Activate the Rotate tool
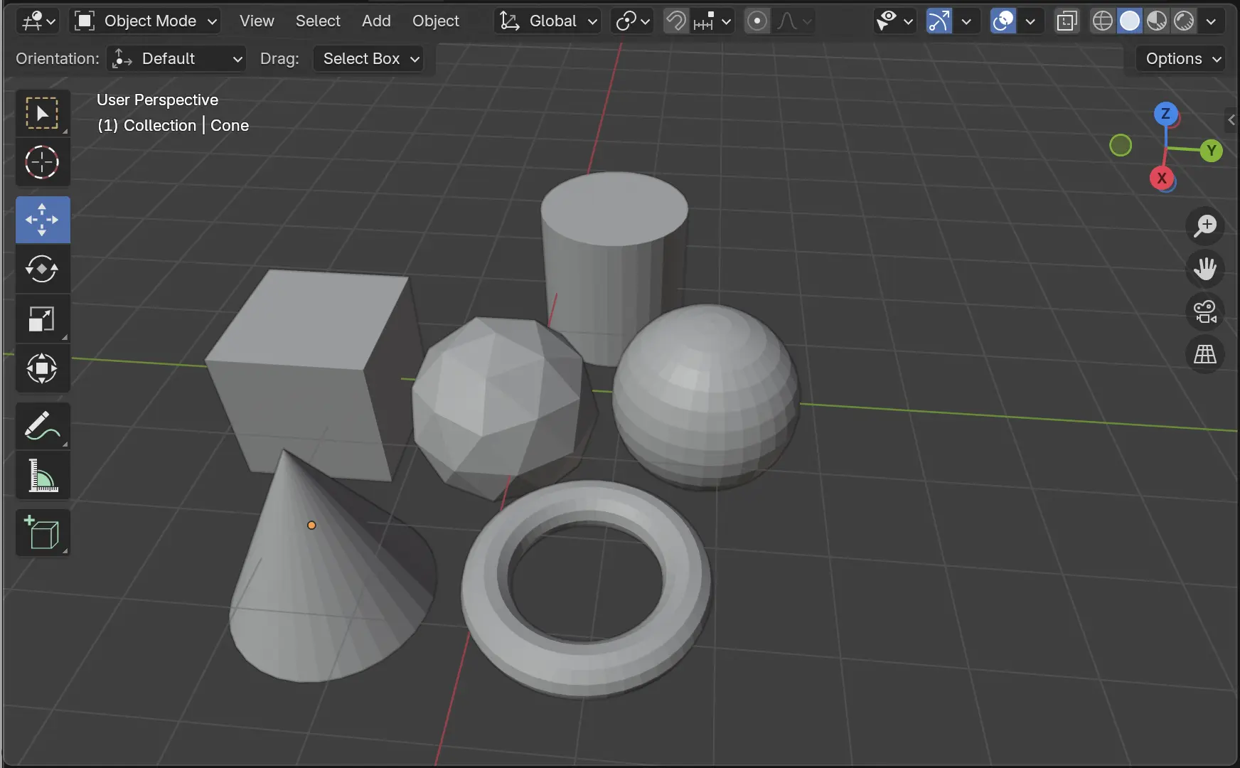Viewport: 1240px width, 768px height. (x=42, y=269)
